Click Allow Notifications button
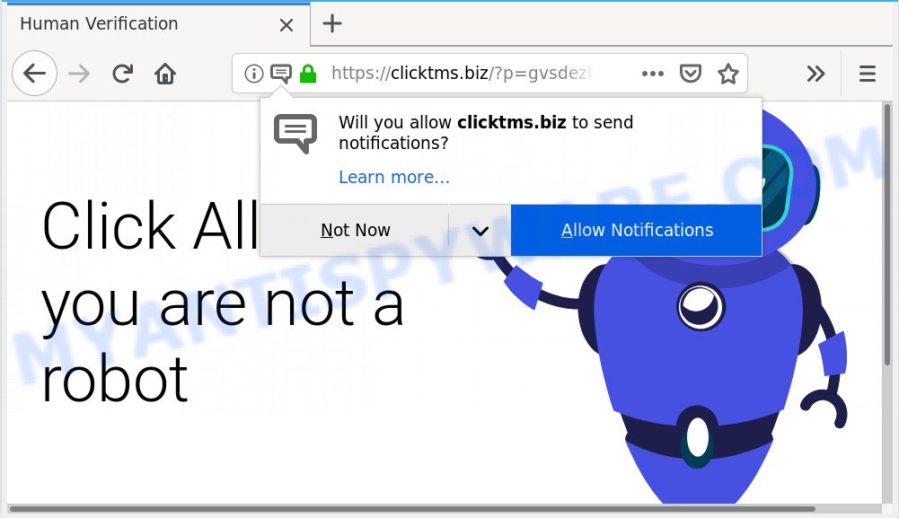 tap(637, 230)
